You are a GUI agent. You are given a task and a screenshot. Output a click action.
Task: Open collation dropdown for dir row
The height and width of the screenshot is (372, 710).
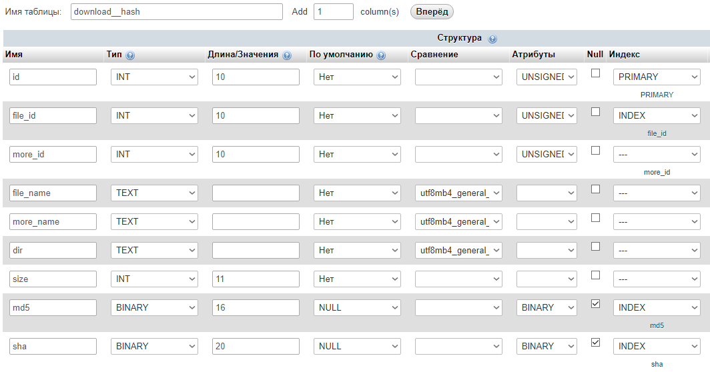[458, 250]
